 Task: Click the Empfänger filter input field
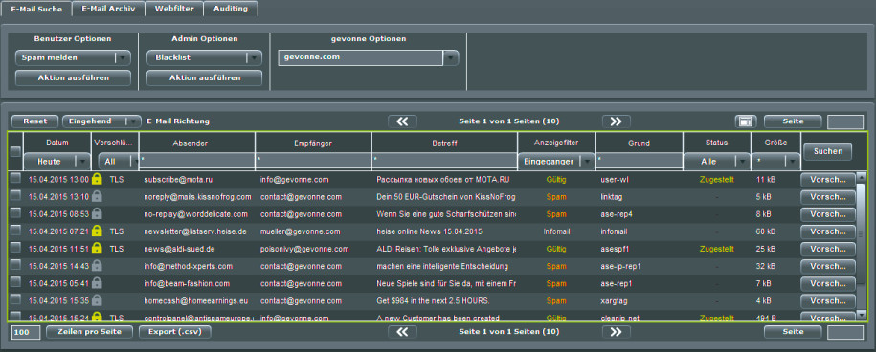[313, 162]
